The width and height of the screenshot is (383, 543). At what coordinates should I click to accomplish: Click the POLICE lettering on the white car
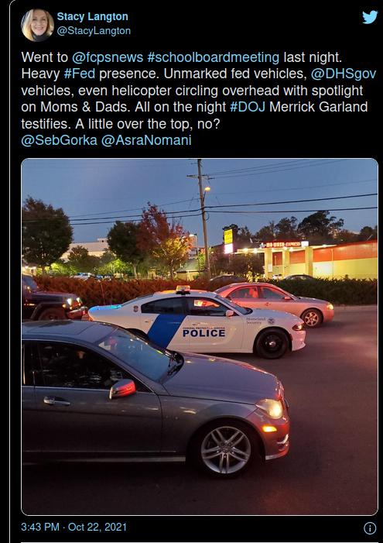point(203,333)
